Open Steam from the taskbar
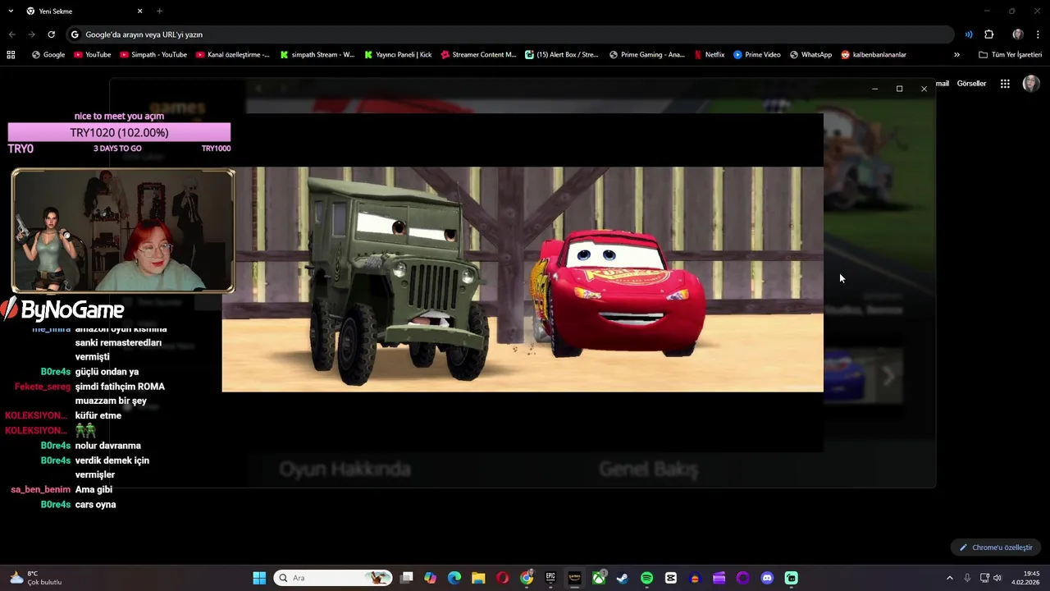1050x591 pixels. [623, 578]
